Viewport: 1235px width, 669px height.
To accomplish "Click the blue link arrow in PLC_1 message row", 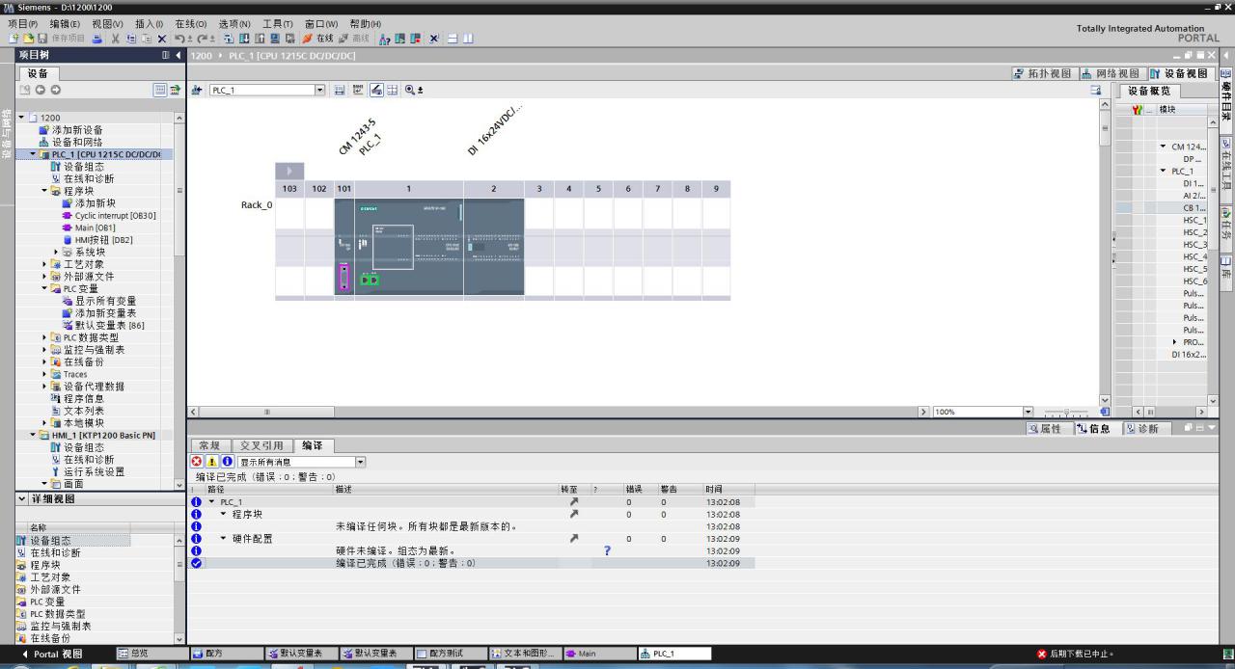I will pyautogui.click(x=574, y=502).
